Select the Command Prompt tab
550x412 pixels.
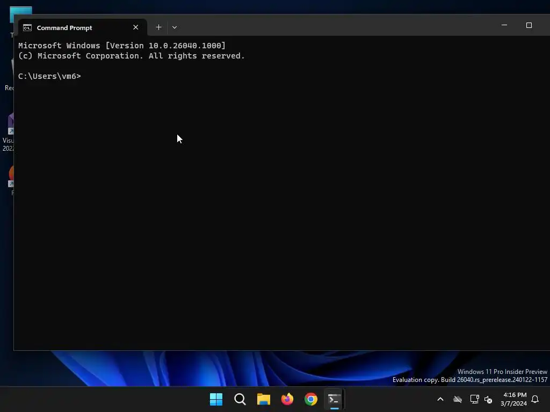pyautogui.click(x=82, y=27)
